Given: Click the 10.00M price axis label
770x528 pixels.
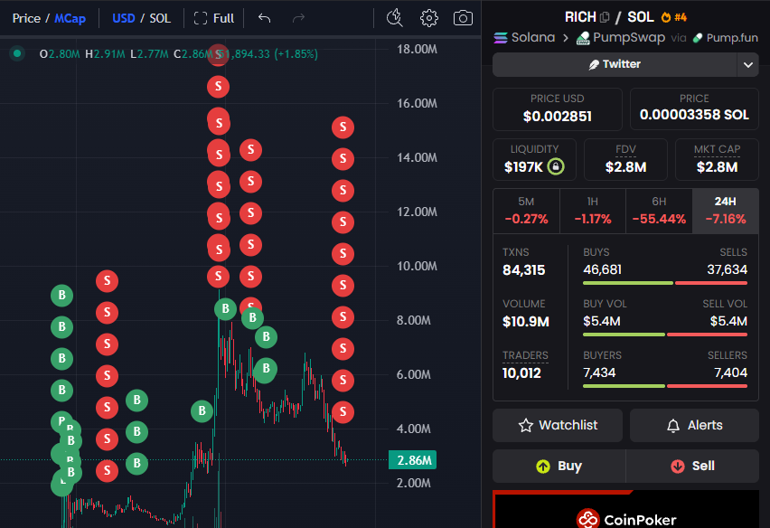Looking at the screenshot, I should point(417,266).
